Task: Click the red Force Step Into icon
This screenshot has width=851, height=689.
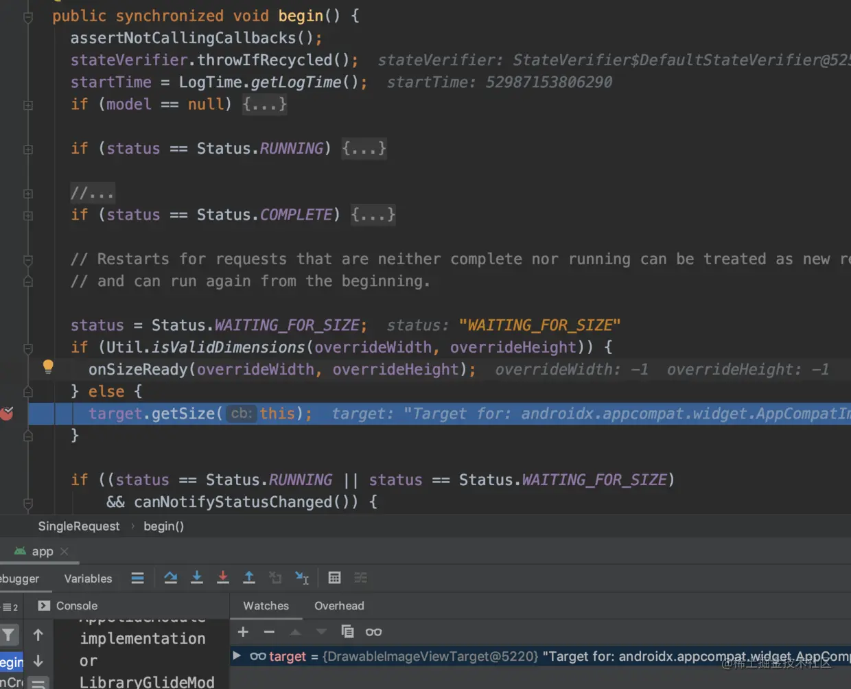Action: 223,578
